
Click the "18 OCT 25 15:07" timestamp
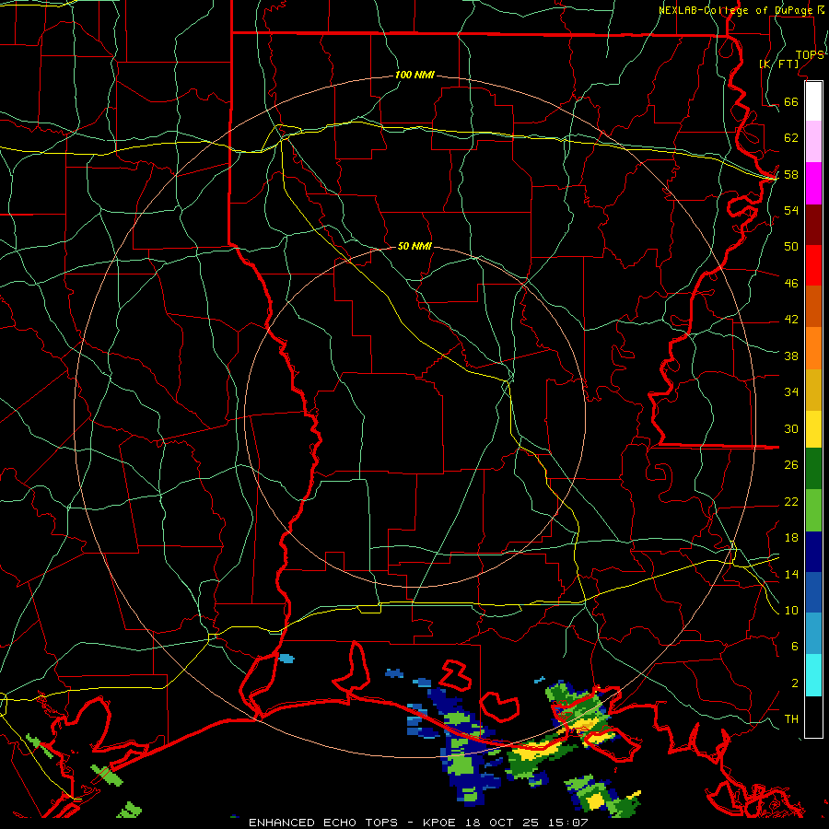(x=527, y=823)
